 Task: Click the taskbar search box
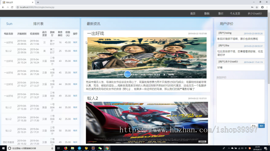pyautogui.click(x=31, y=148)
